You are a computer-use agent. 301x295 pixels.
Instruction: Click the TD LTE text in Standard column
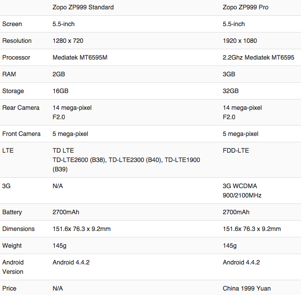63,150
